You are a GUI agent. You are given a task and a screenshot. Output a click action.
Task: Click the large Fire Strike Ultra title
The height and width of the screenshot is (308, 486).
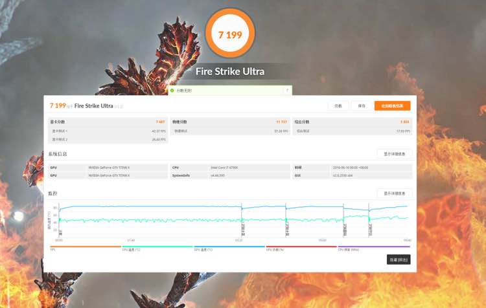230,72
